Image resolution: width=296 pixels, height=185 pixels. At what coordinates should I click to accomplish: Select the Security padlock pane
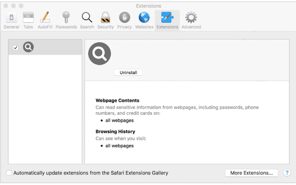[105, 20]
